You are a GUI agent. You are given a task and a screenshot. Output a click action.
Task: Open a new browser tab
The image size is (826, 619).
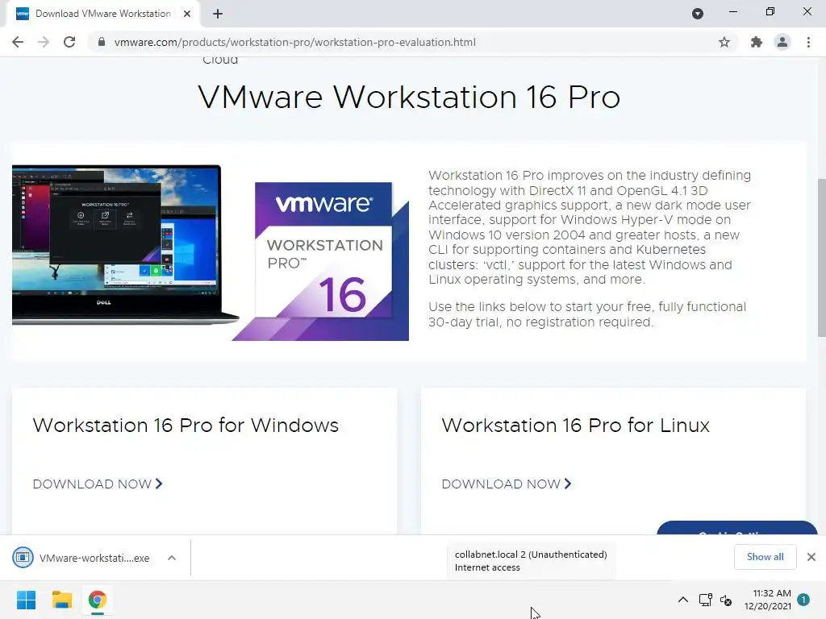point(218,14)
